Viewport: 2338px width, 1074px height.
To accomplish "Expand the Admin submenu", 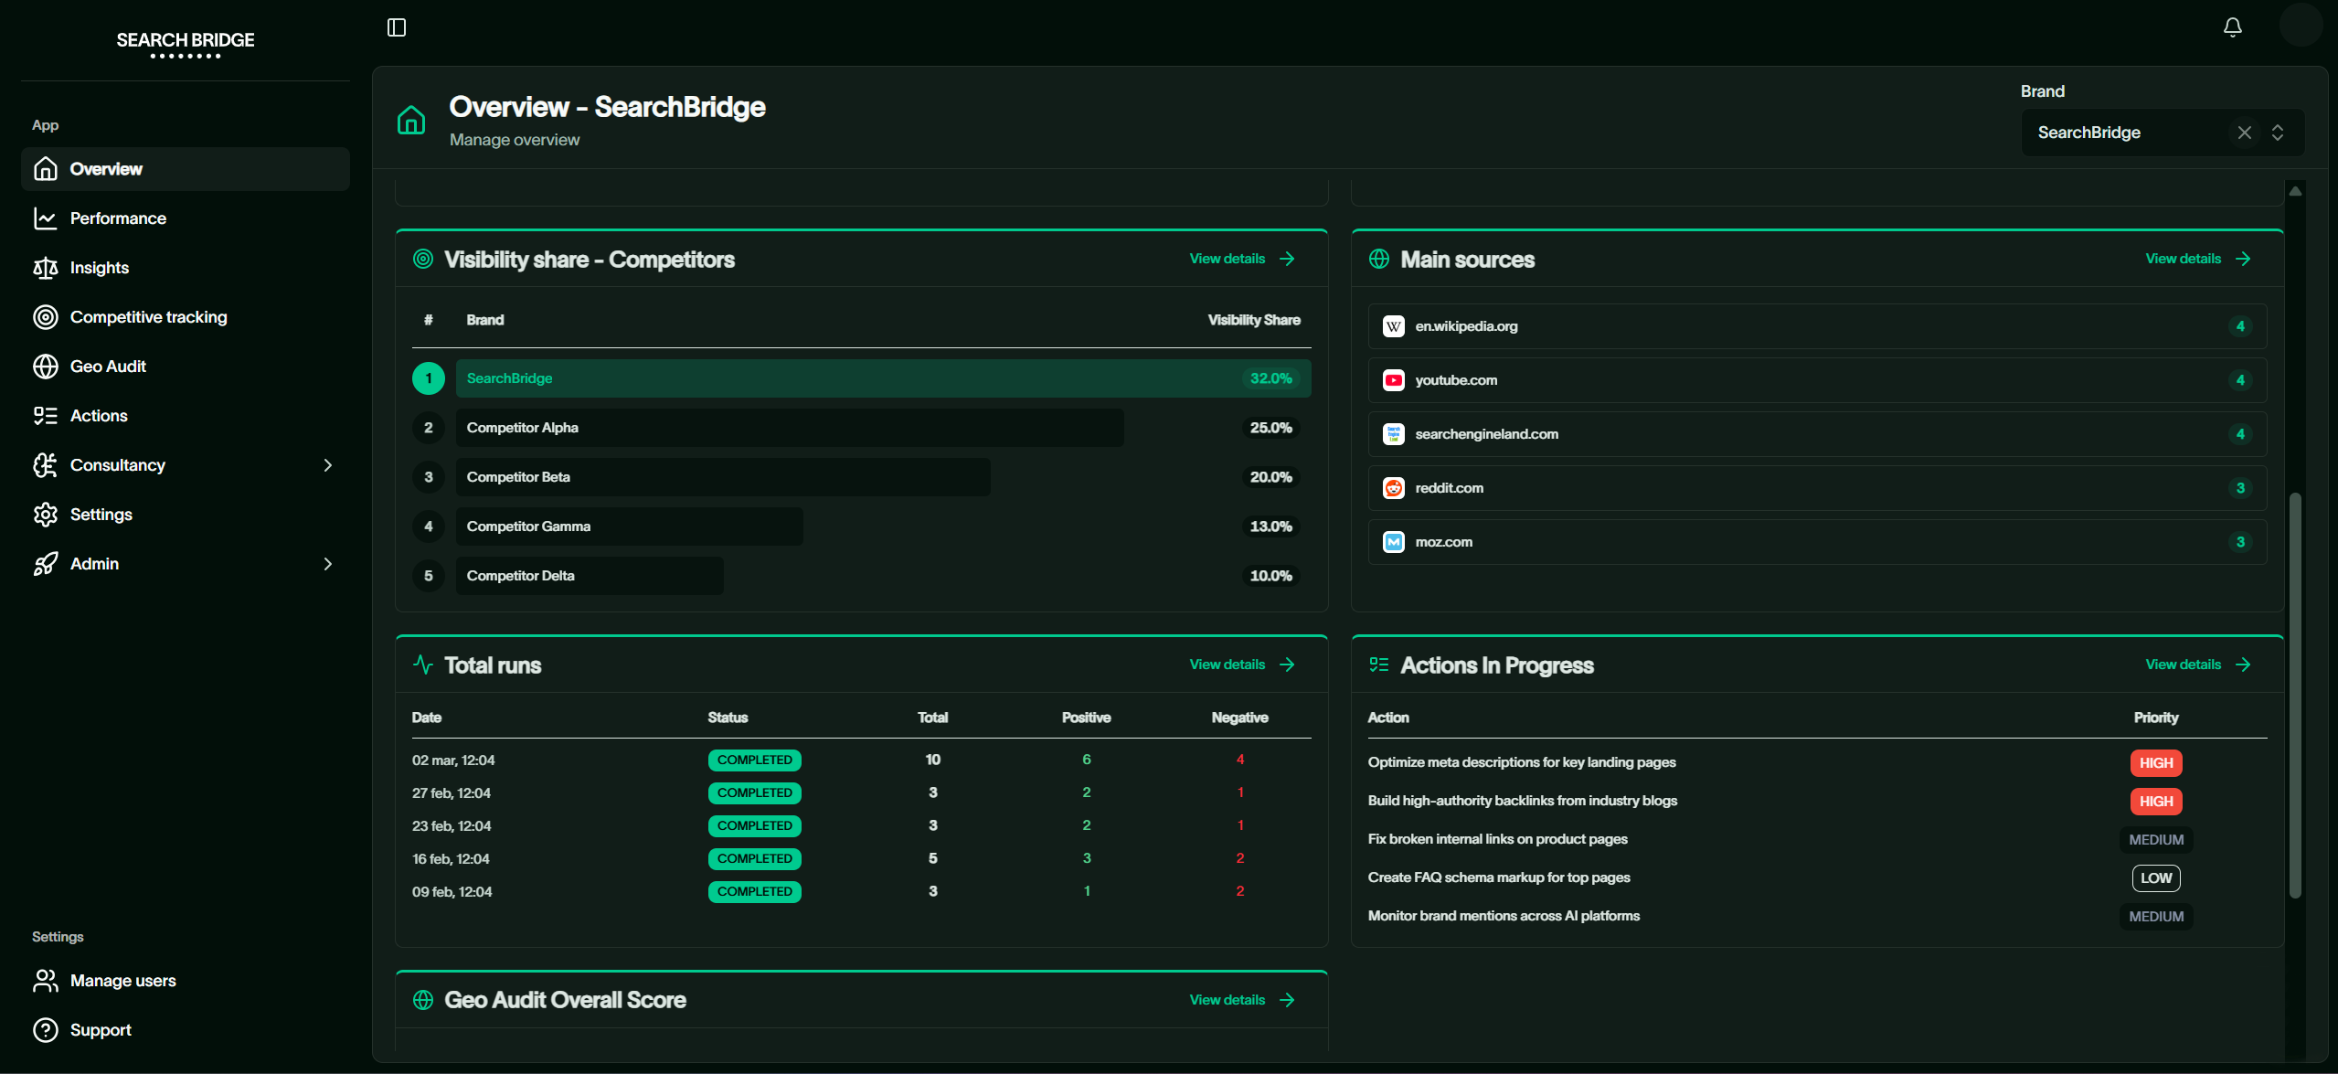I will click(328, 564).
